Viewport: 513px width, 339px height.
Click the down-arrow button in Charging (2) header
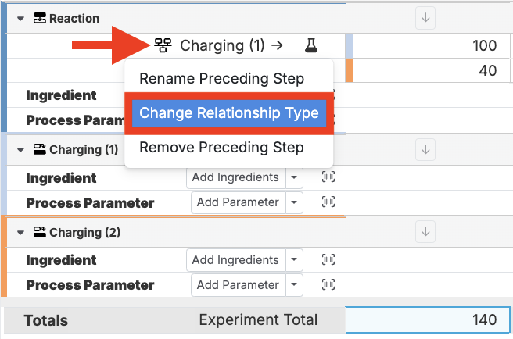point(425,232)
